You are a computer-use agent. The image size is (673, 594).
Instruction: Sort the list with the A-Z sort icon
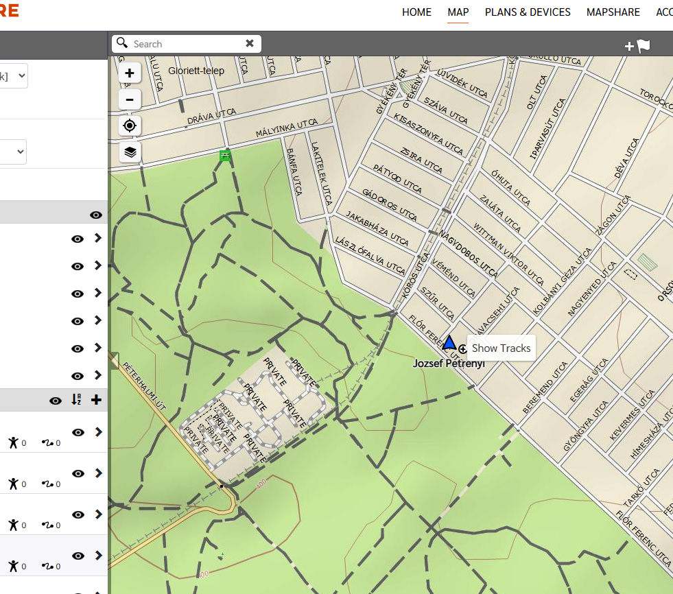point(76,400)
